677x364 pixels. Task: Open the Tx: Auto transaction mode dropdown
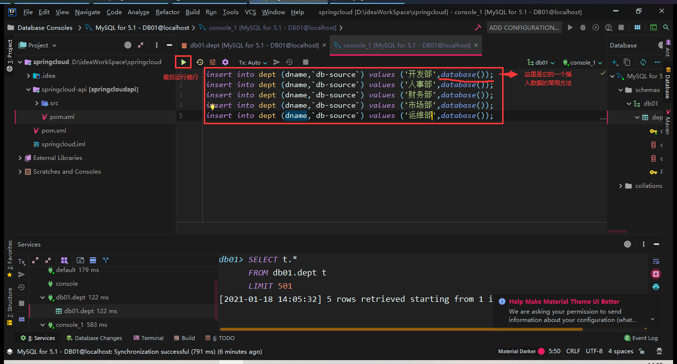pos(253,63)
